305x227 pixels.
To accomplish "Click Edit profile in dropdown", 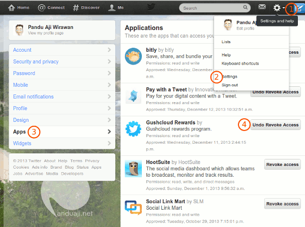I will coord(246,28).
